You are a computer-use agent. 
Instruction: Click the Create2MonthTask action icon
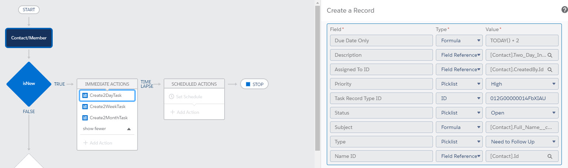[x=85, y=118]
